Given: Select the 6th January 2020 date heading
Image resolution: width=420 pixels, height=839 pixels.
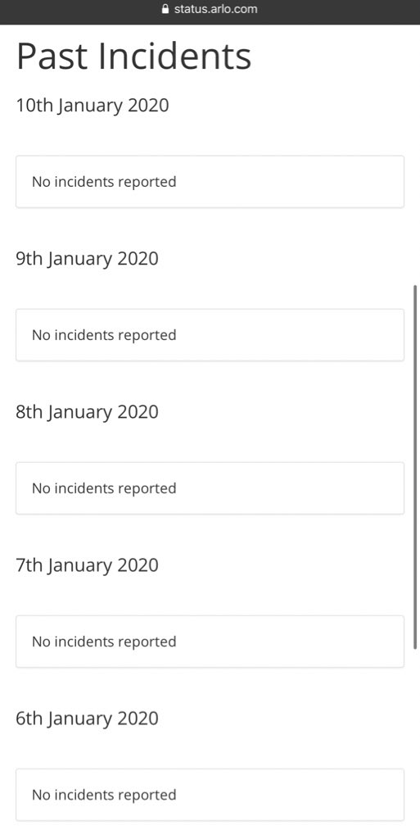Looking at the screenshot, I should point(87,718).
